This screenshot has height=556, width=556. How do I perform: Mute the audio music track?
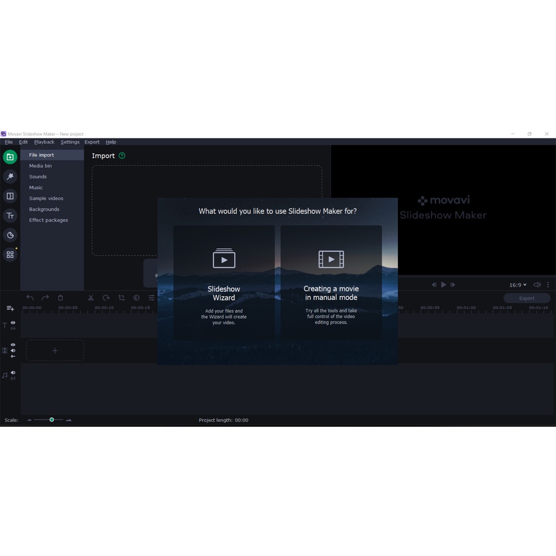pyautogui.click(x=13, y=372)
